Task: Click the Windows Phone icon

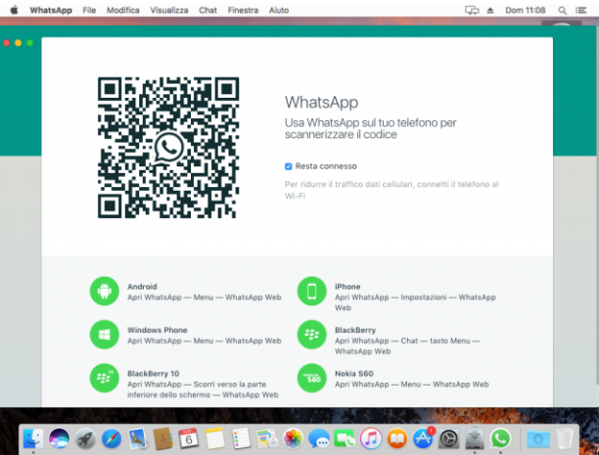Action: point(105,335)
